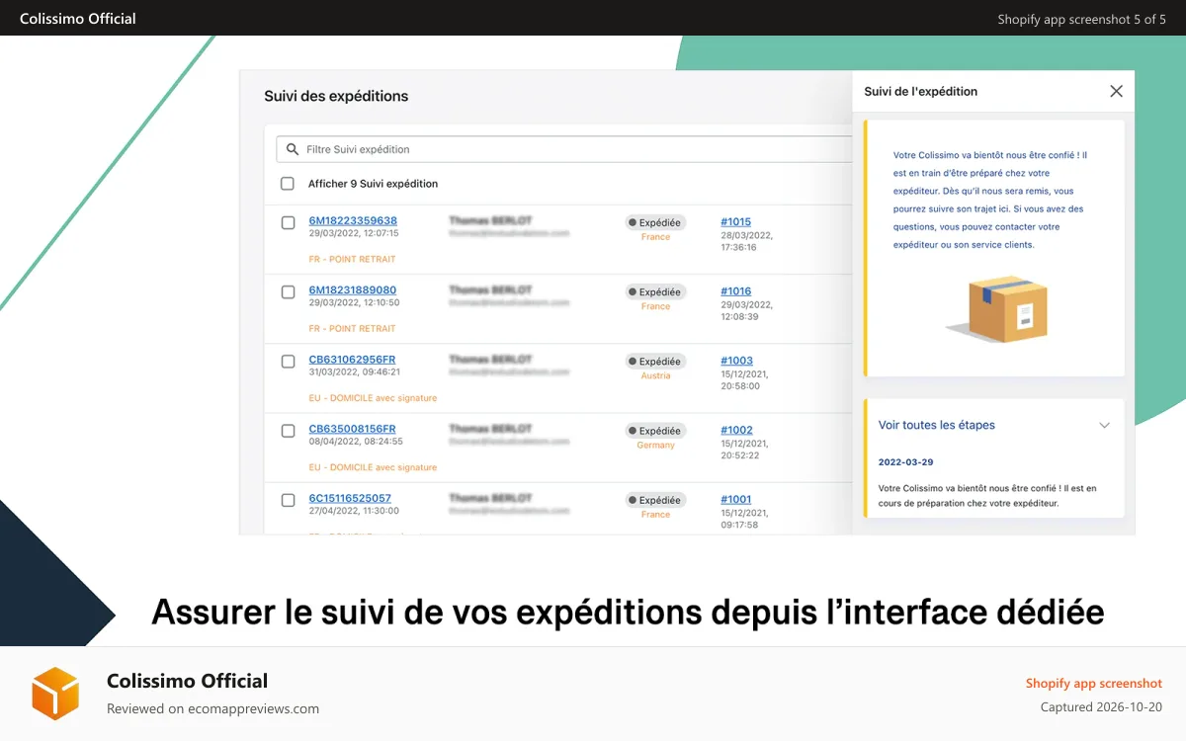Image resolution: width=1186 pixels, height=741 pixels.
Task: Click the Suivi de l'expédition panel title
Action: coord(920,91)
